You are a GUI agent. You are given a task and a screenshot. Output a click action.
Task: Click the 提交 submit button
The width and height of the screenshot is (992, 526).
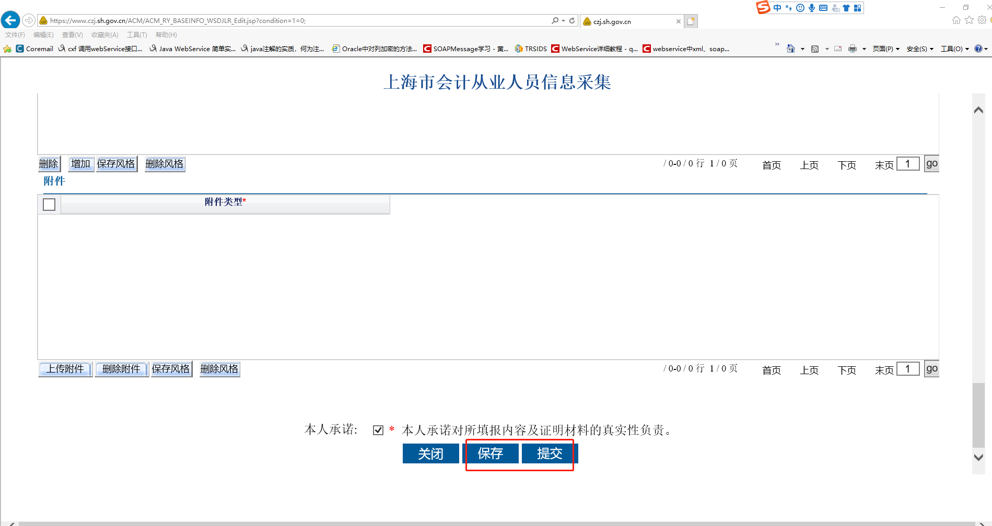click(x=550, y=453)
